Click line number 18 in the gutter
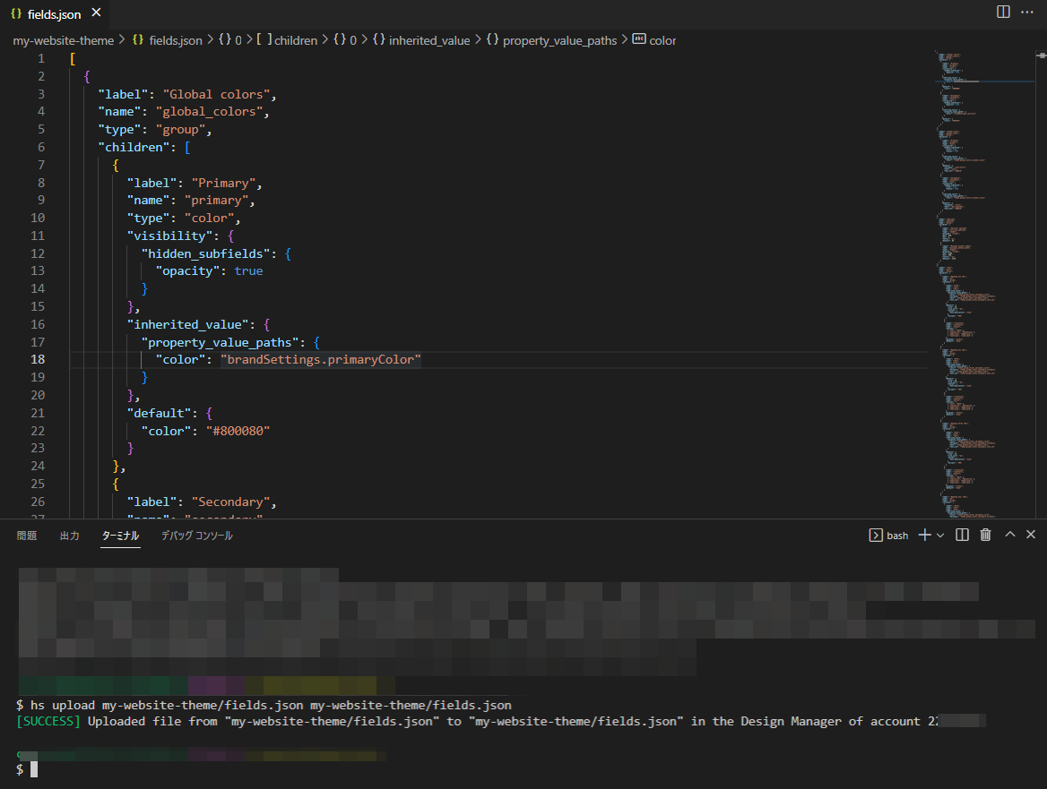The width and height of the screenshot is (1047, 789). [x=38, y=359]
